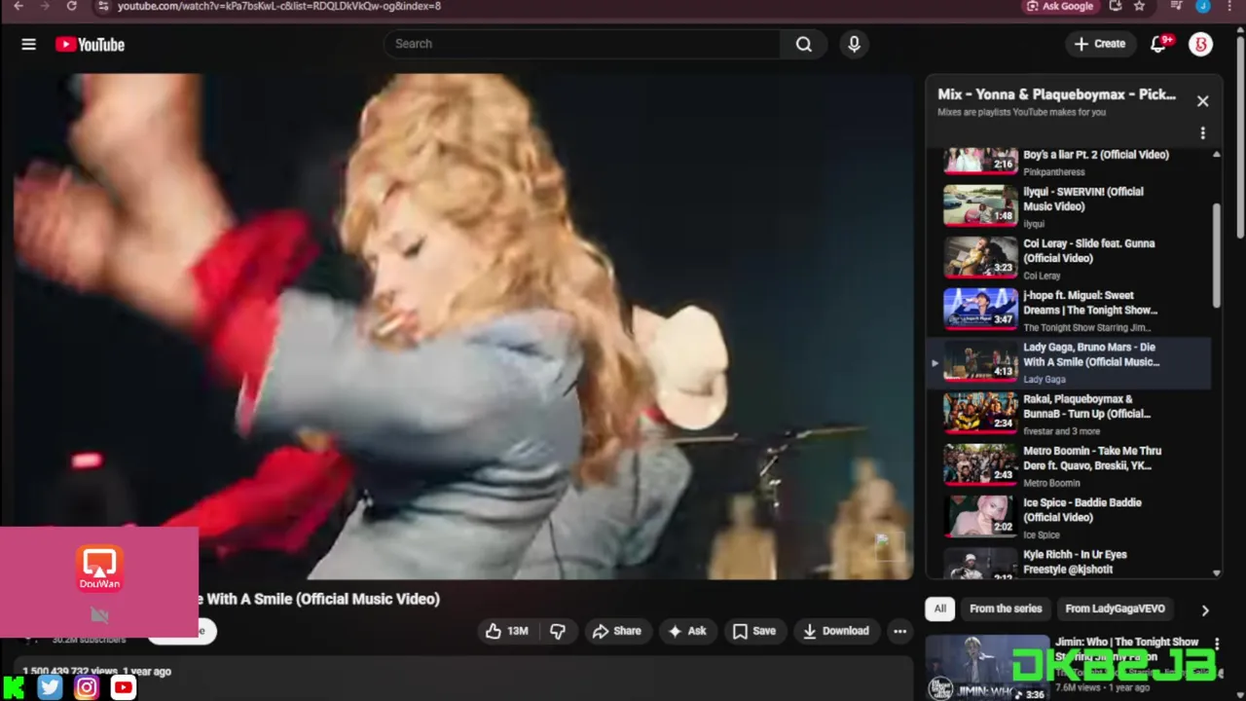The height and width of the screenshot is (701, 1246).
Task: Bookmark this page with the star
Action: pos(1139,6)
